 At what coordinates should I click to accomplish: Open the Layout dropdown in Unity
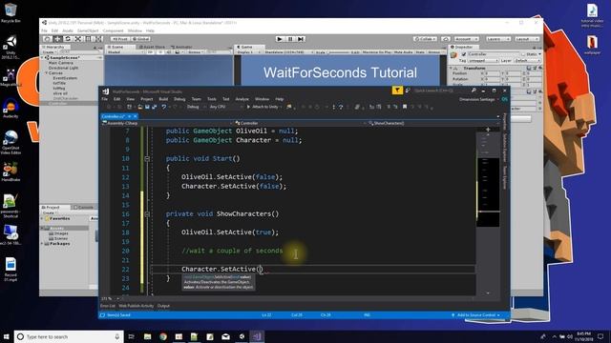(x=527, y=39)
